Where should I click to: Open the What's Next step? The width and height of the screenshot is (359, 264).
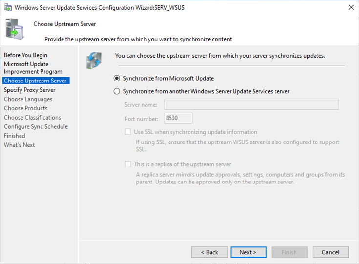pos(19,145)
